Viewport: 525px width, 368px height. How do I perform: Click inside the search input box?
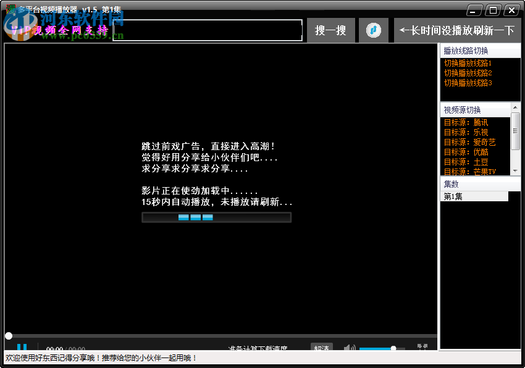click(204, 30)
